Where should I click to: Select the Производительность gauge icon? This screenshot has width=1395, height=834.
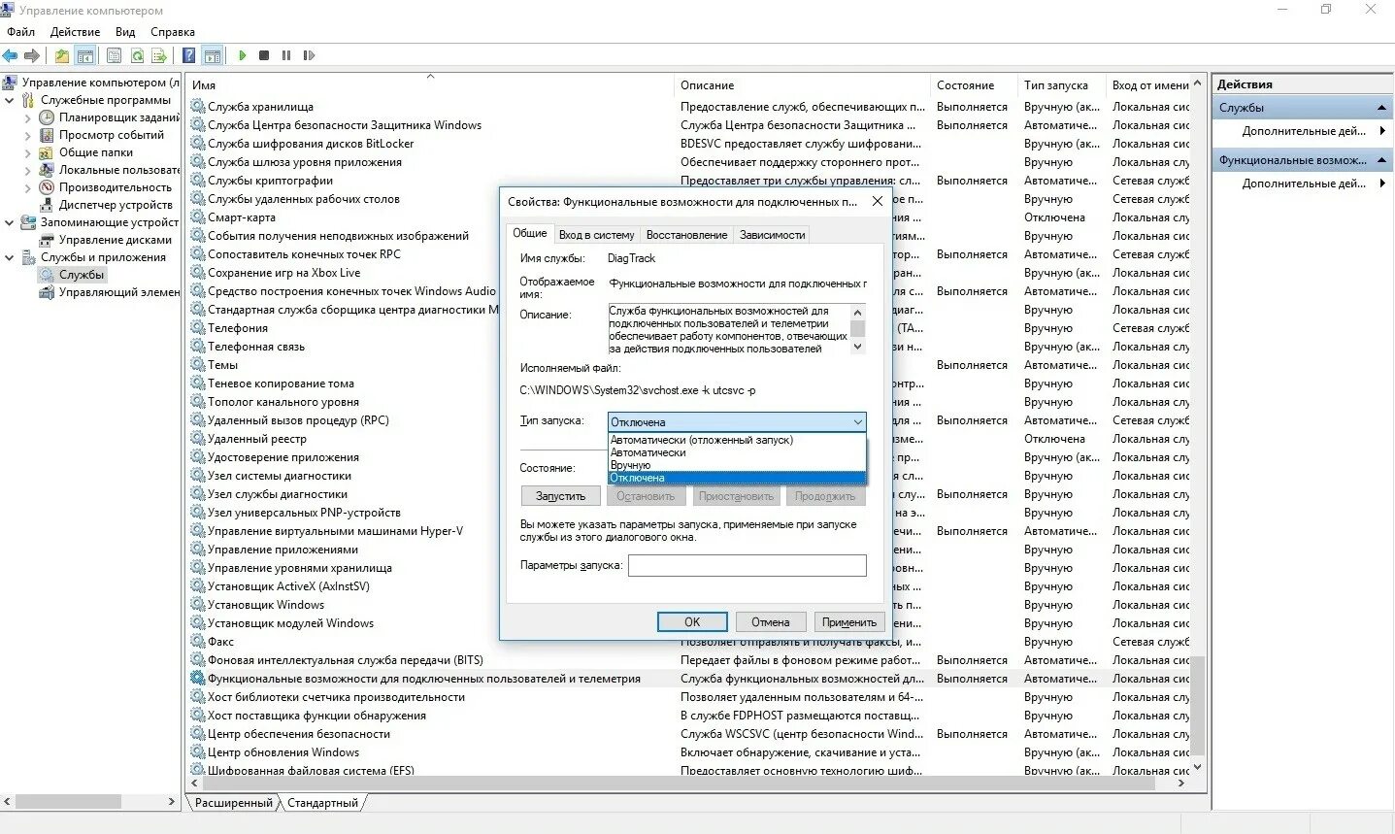click(46, 187)
